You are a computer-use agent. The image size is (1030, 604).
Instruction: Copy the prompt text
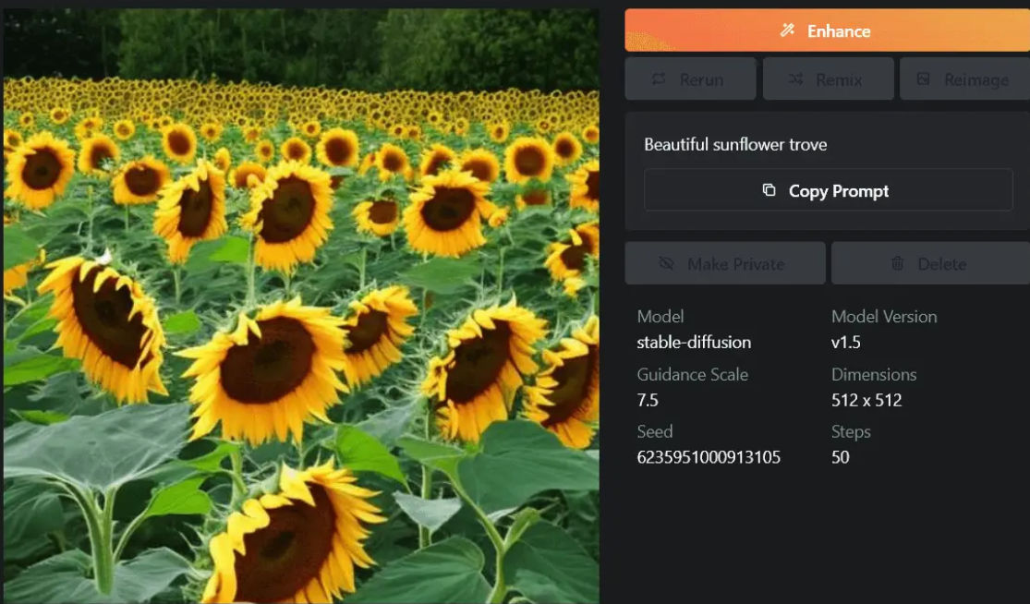pyautogui.click(x=829, y=190)
